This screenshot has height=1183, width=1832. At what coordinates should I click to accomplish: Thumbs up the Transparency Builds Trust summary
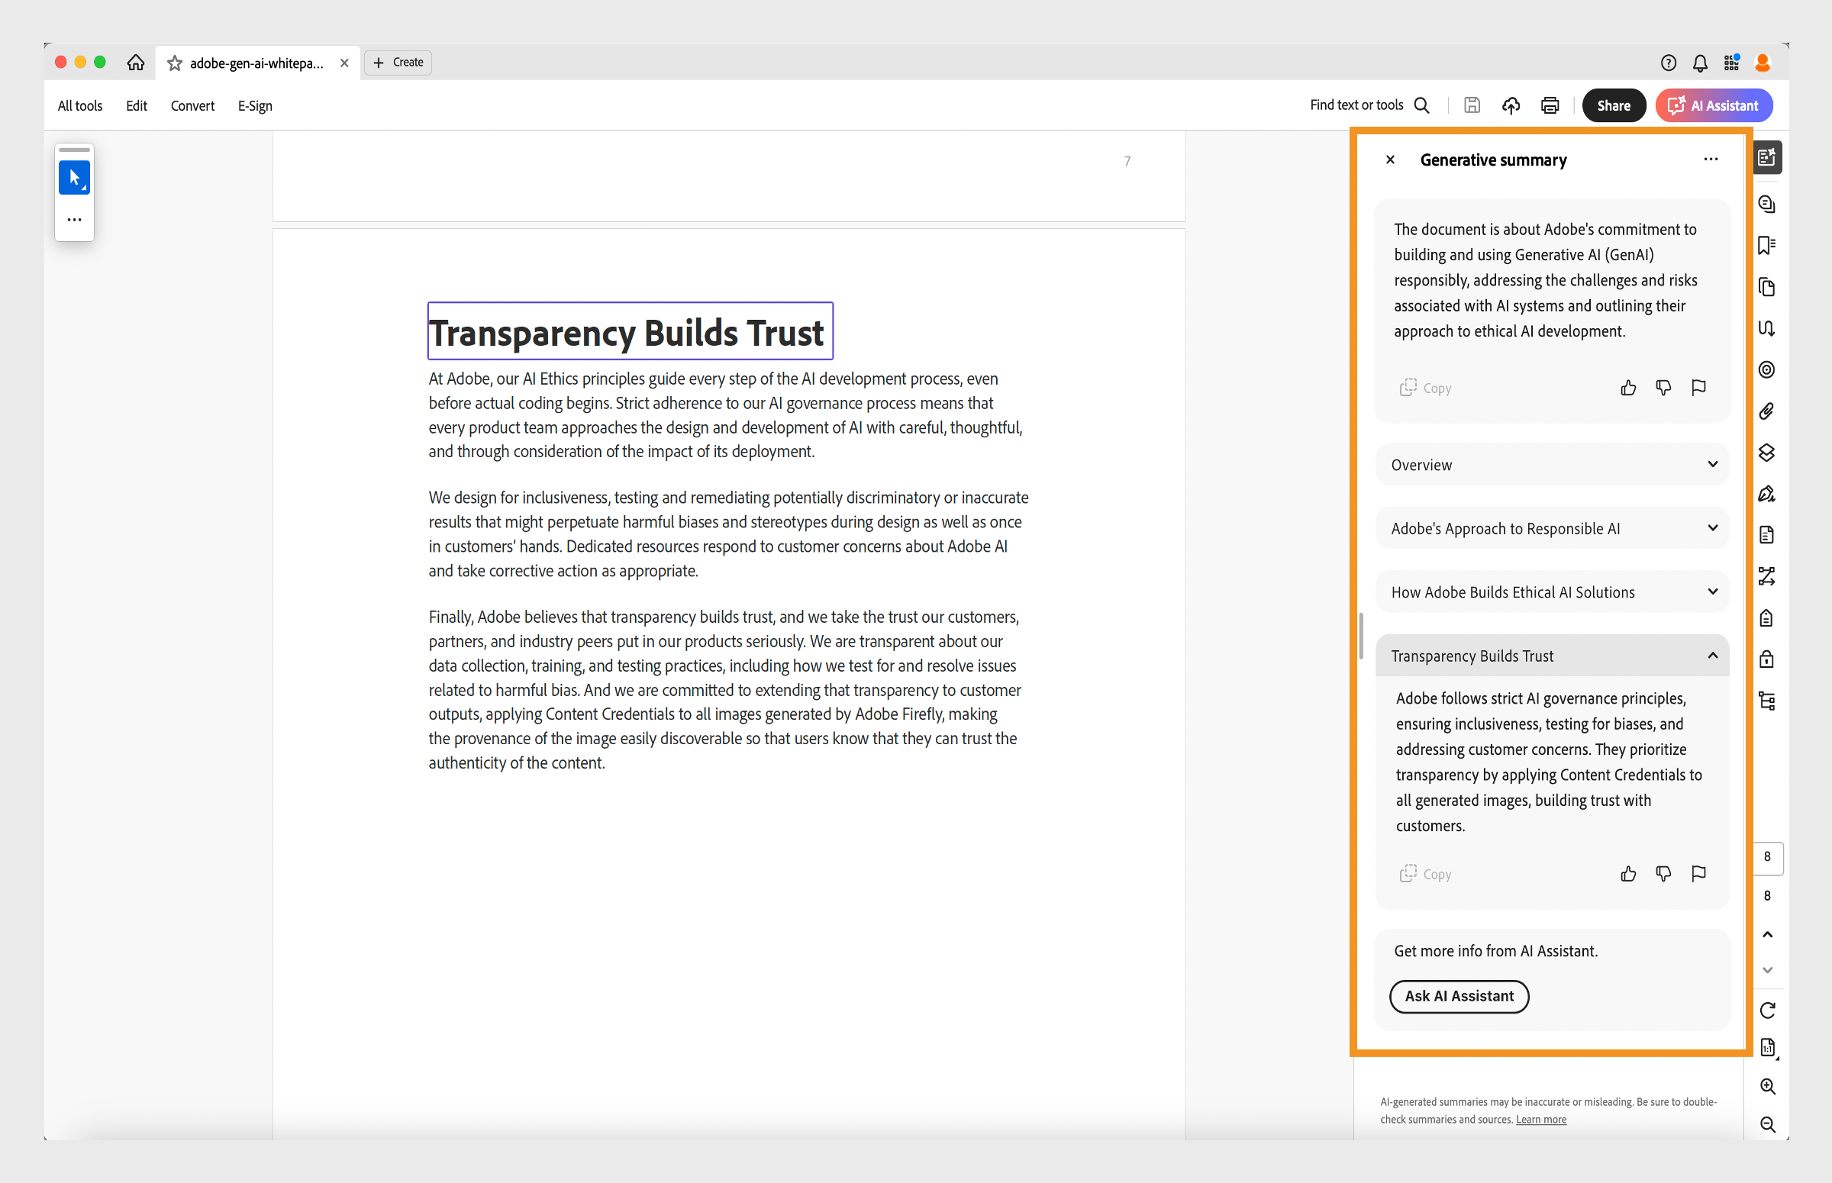(x=1627, y=874)
